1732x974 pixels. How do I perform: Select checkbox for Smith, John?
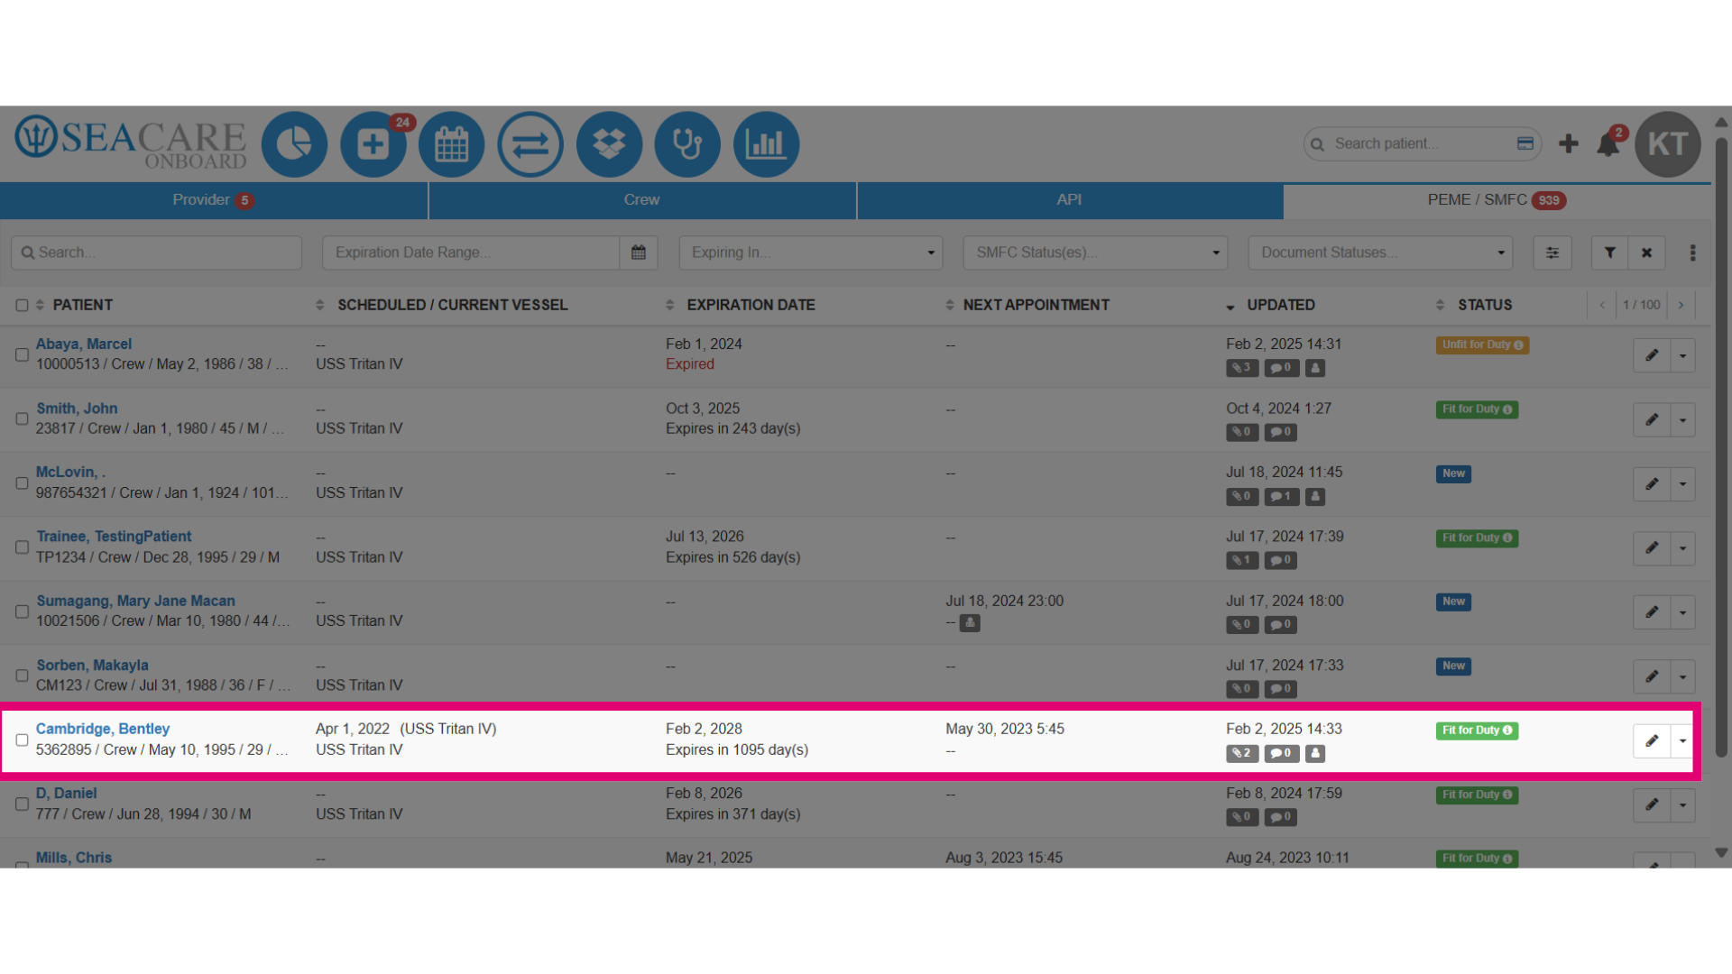point(22,418)
